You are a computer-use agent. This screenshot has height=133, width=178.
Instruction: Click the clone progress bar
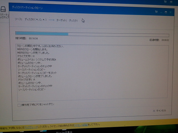click(92, 34)
